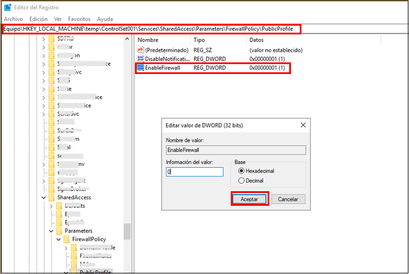This screenshot has height=274, width=409.
Task: Open the Favoritos menu
Action: tap(79, 19)
